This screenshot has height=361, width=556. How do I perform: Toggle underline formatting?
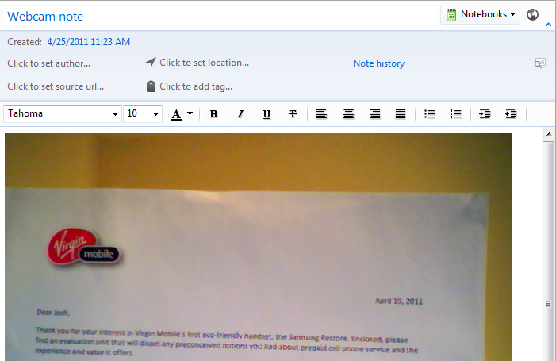(x=266, y=114)
